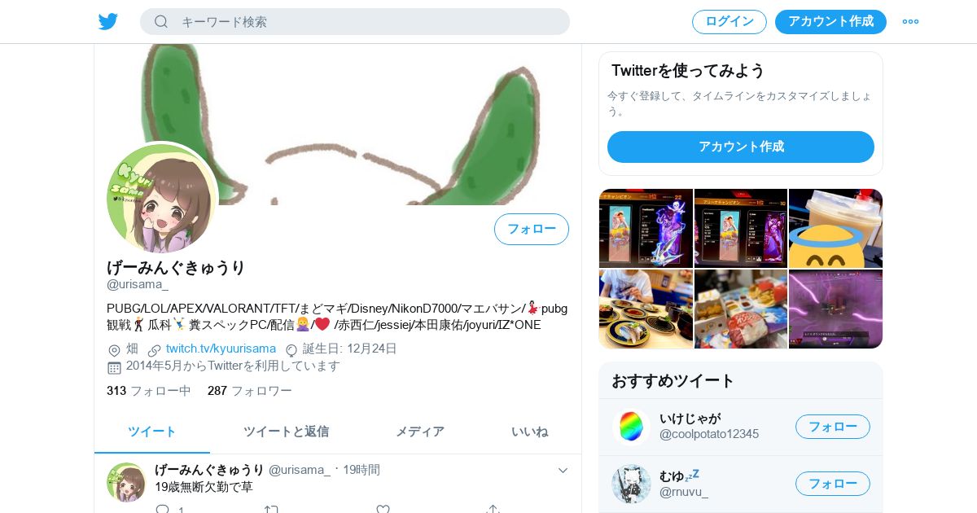Open the メディア tab

(420, 432)
